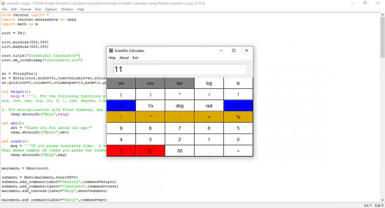Convert to degrees with deg button

180,106
